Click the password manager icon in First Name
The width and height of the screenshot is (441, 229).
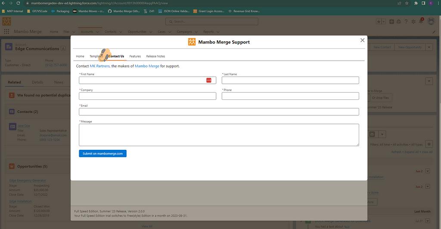click(x=208, y=80)
